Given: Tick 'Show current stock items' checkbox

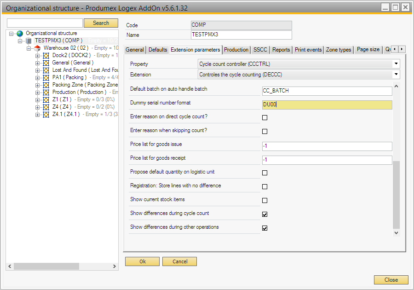Looking at the screenshot, I should (x=264, y=201).
